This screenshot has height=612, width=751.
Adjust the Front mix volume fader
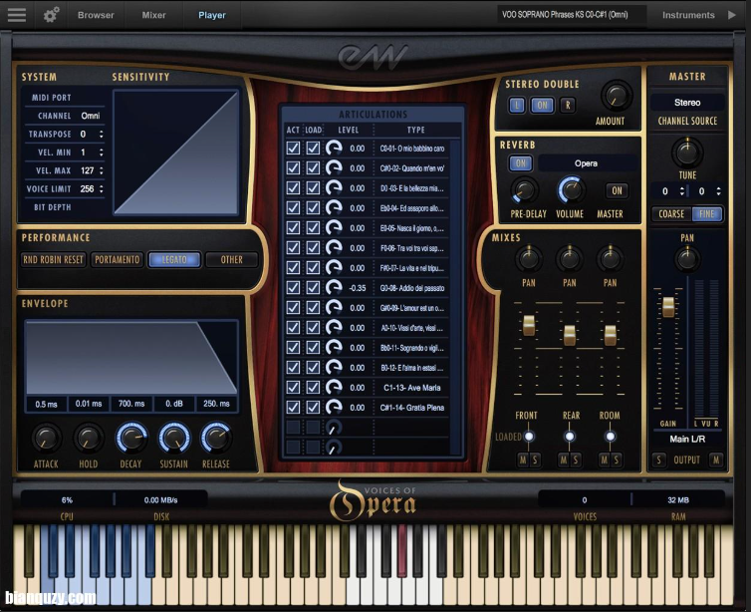coord(529,325)
